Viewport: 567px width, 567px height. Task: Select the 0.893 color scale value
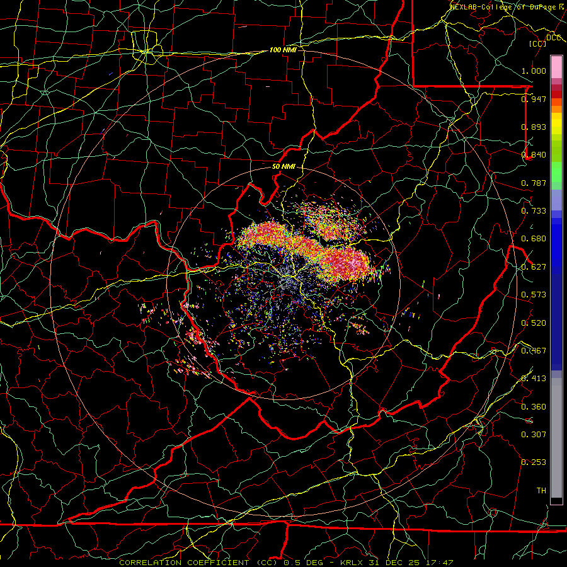click(534, 127)
